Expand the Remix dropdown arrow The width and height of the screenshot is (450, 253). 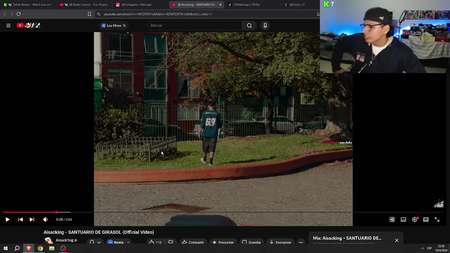128,242
